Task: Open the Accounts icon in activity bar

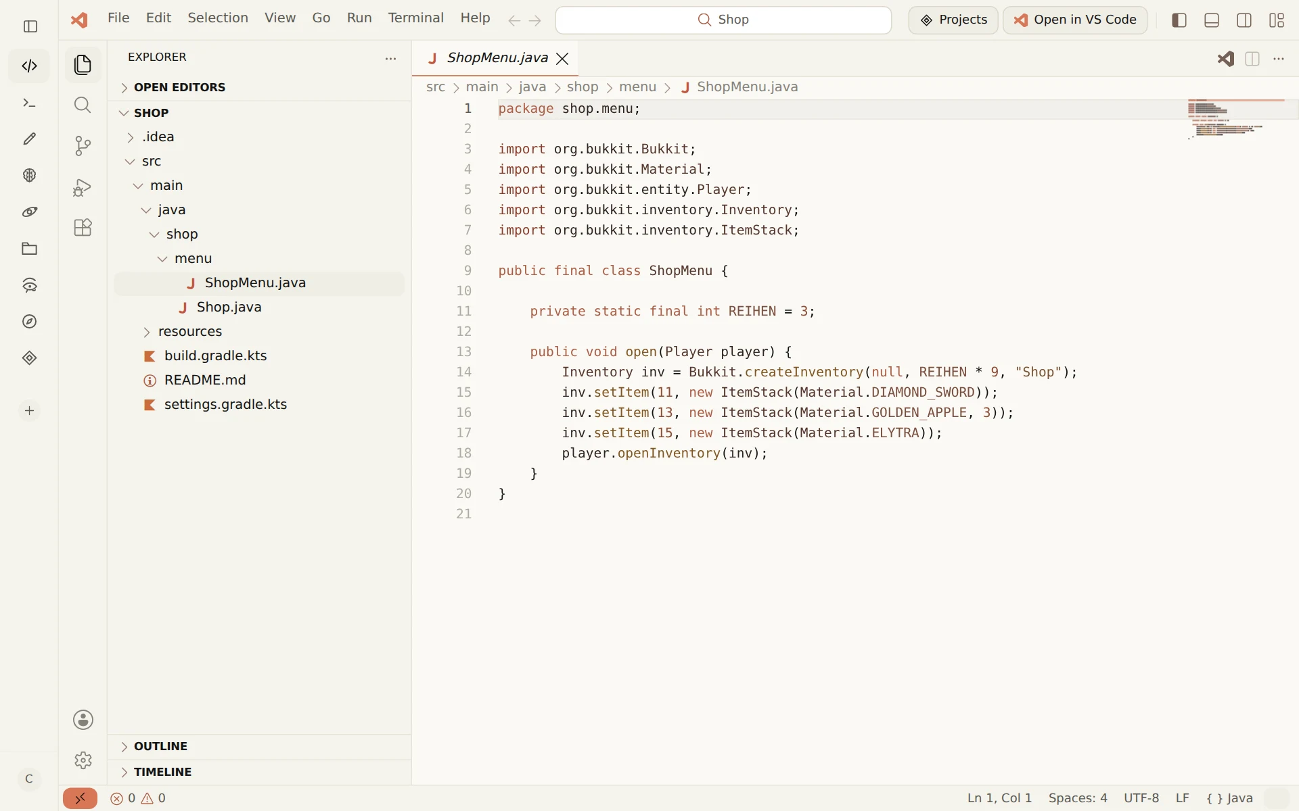Action: click(x=83, y=720)
